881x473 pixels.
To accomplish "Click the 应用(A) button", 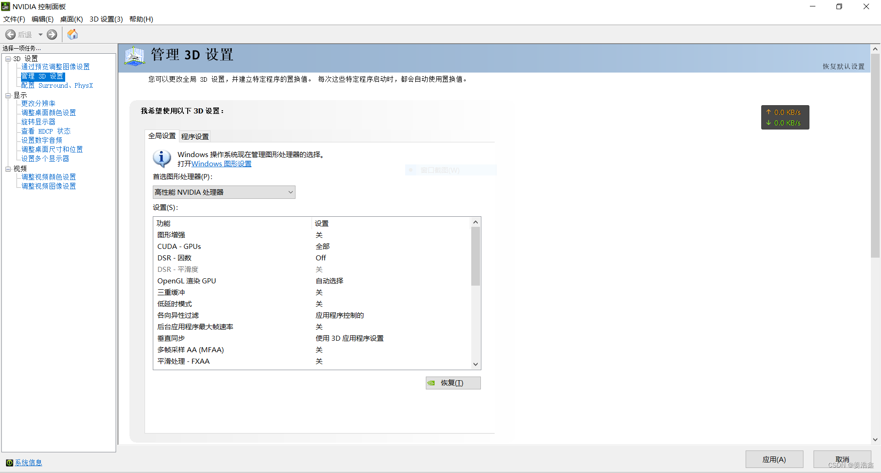I will coord(774,459).
